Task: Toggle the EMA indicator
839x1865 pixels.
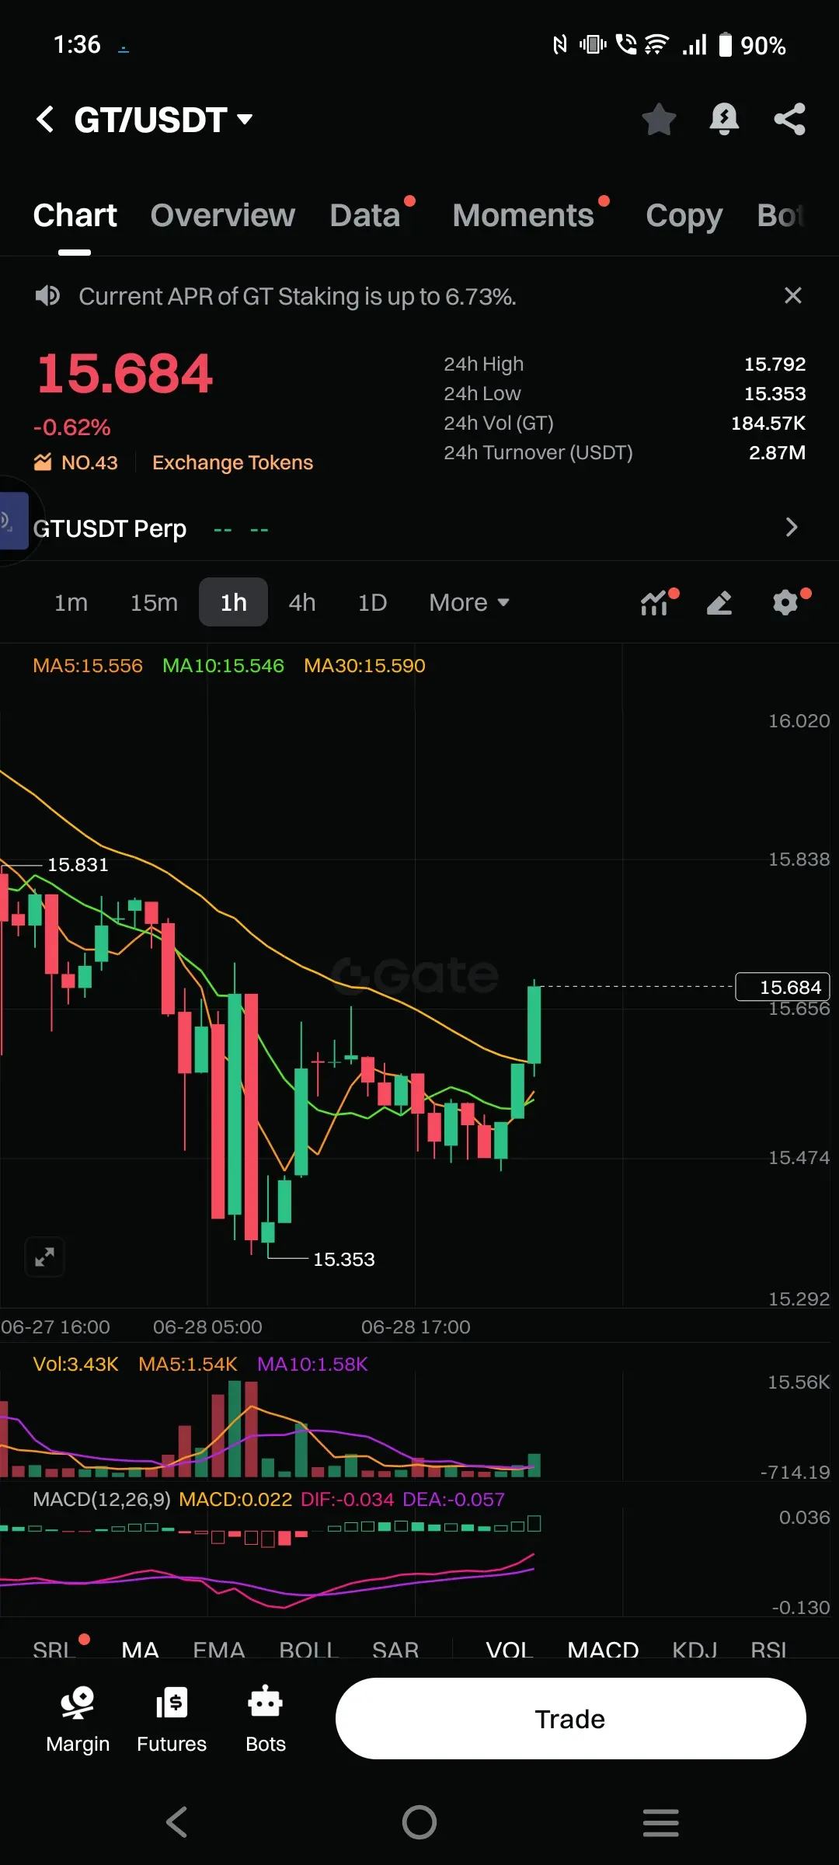Action: click(x=218, y=1649)
